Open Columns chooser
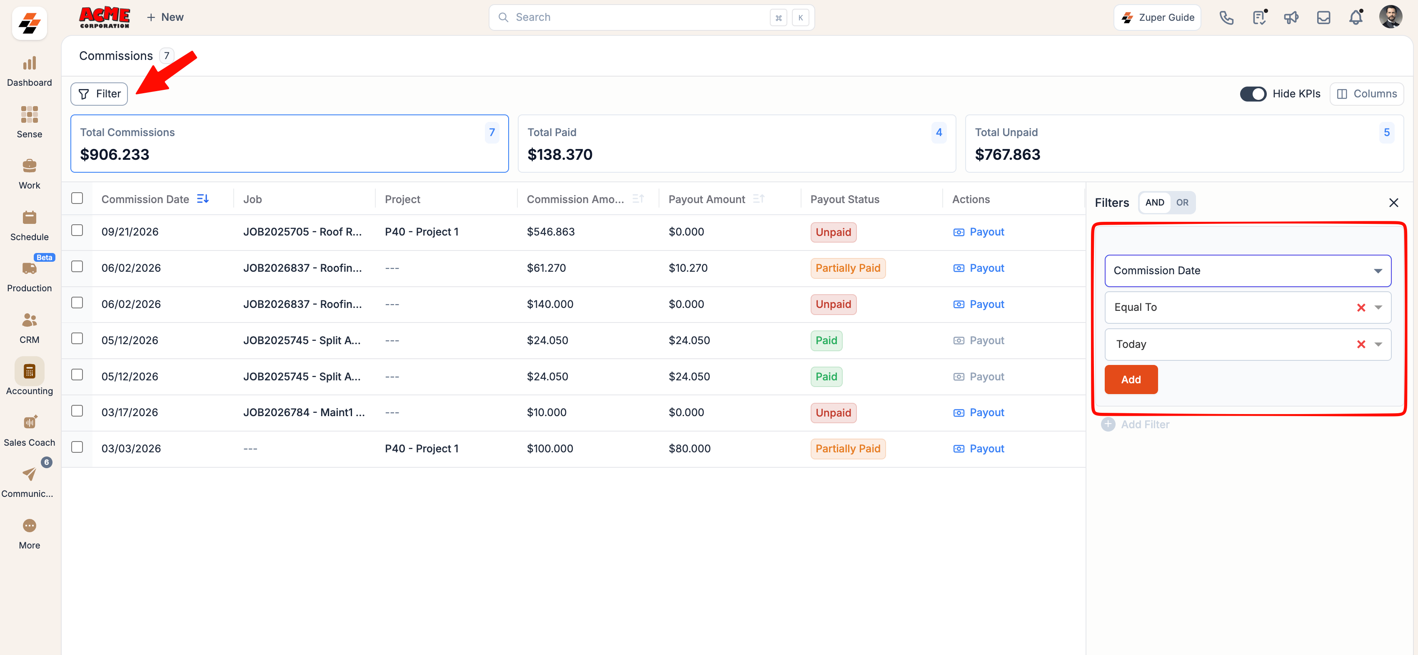Image resolution: width=1418 pixels, height=655 pixels. (x=1366, y=94)
